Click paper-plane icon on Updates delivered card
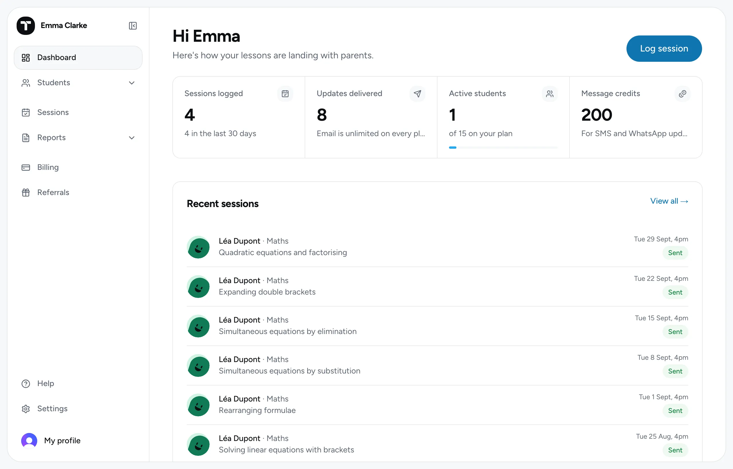 pyautogui.click(x=417, y=94)
